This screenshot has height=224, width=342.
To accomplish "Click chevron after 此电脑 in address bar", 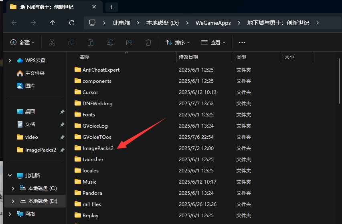I will coord(138,23).
